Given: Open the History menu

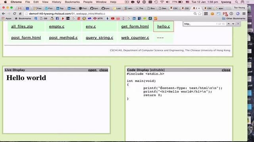Looking at the screenshot, I should (x=56, y=2).
